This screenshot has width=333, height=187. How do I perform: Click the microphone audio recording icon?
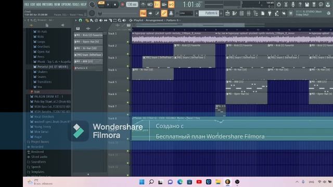293,5
